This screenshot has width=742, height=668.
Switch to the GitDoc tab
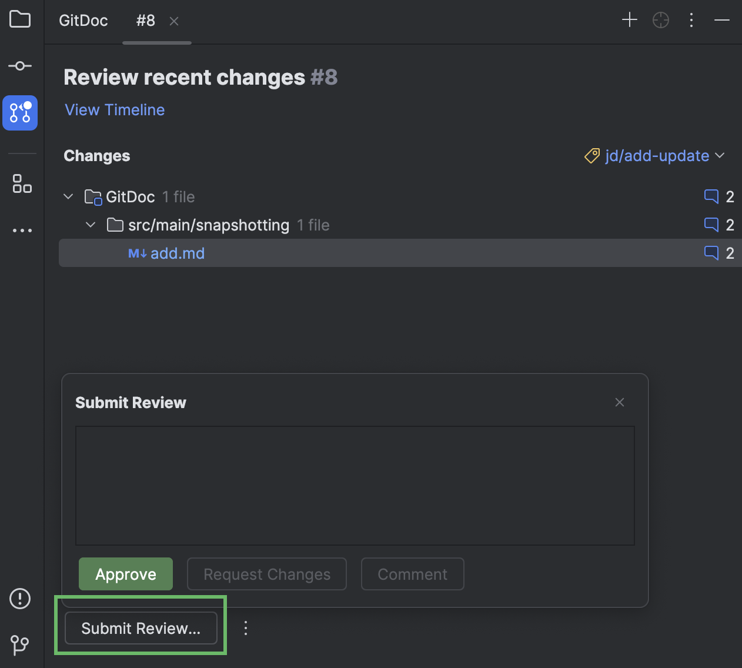pyautogui.click(x=82, y=20)
